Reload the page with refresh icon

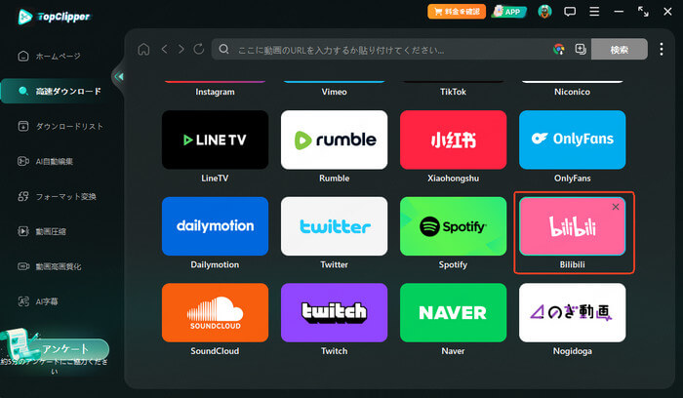coord(199,49)
